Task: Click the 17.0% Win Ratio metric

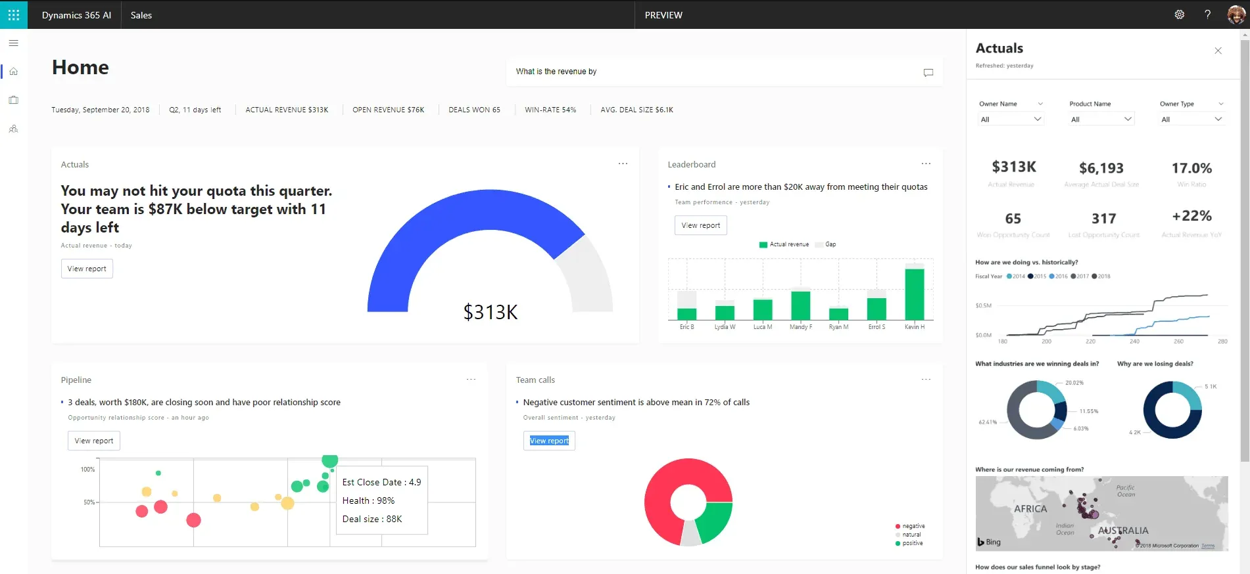Action: tap(1191, 174)
